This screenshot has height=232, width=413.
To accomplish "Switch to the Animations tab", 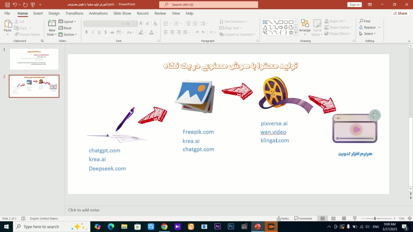I will coord(98,13).
